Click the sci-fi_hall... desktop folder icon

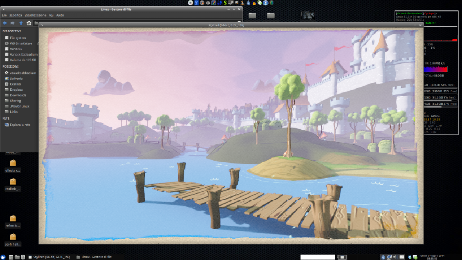[13, 237]
